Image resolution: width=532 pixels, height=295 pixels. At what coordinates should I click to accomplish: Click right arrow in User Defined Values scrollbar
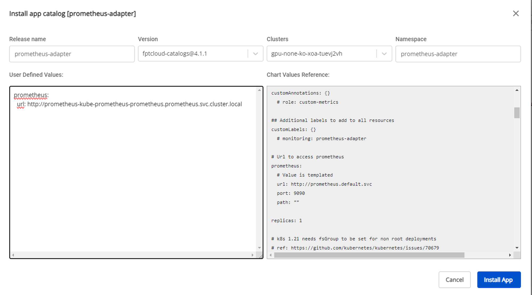pyautogui.click(x=252, y=255)
